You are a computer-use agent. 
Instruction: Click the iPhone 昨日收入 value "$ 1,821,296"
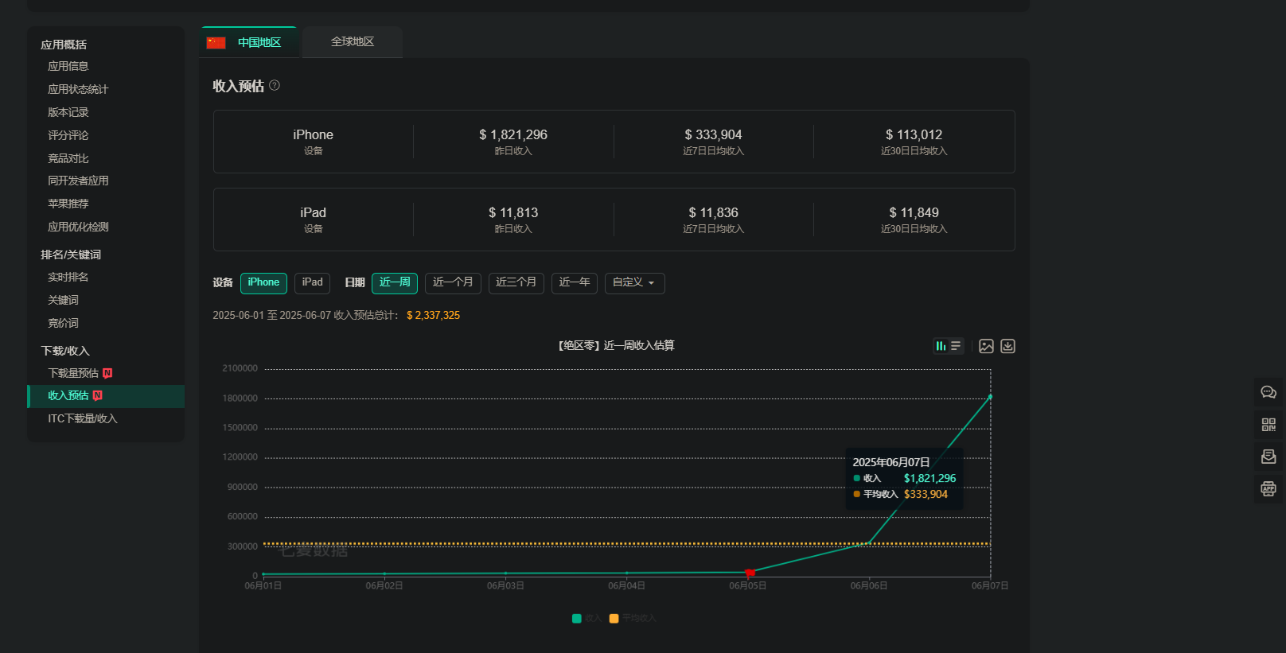tap(513, 135)
